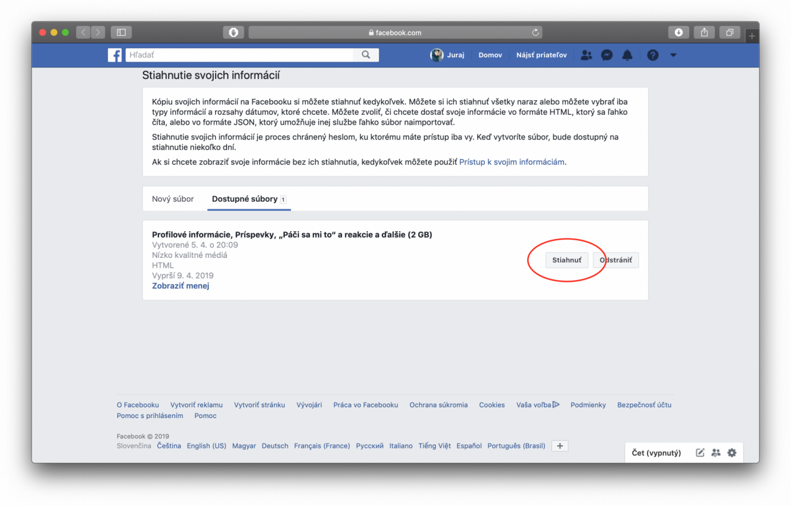Open Pomoc footer link
Screen dimensions: 791x505
pyautogui.click(x=205, y=416)
